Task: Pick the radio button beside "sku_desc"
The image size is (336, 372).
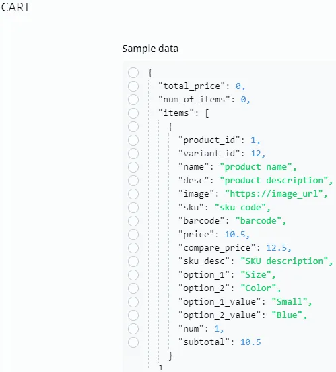Action: click(x=133, y=261)
